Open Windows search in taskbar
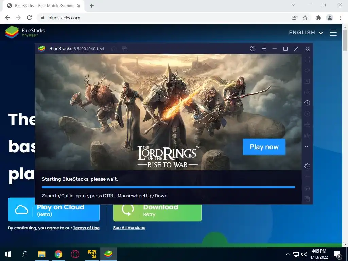This screenshot has width=348, height=261. tap(24, 254)
